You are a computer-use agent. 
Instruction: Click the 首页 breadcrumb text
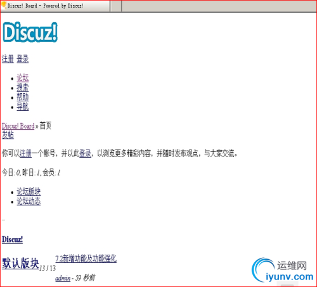(x=46, y=125)
